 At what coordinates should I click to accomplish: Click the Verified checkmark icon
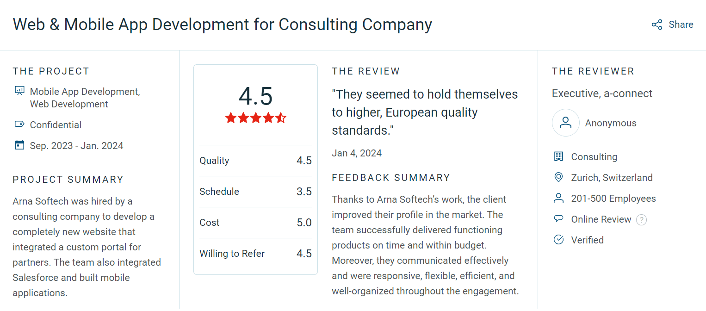click(x=558, y=240)
